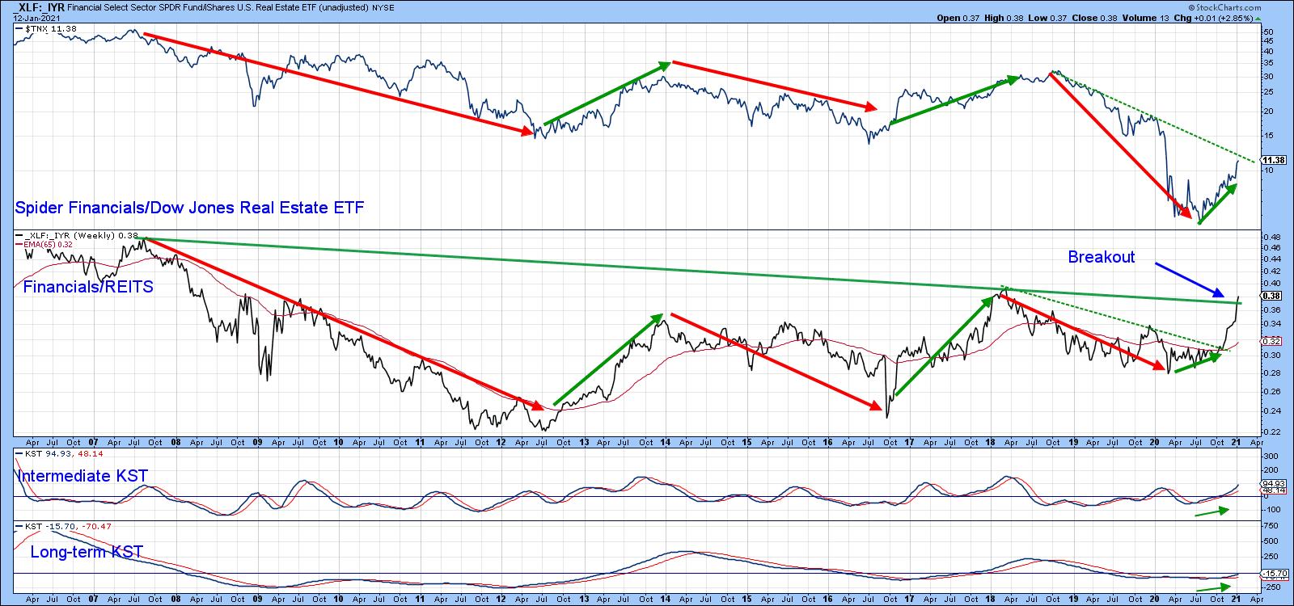Click the 0.38 last-price tag on ratio axis
Screen dimensions: 1294x606
1270,296
